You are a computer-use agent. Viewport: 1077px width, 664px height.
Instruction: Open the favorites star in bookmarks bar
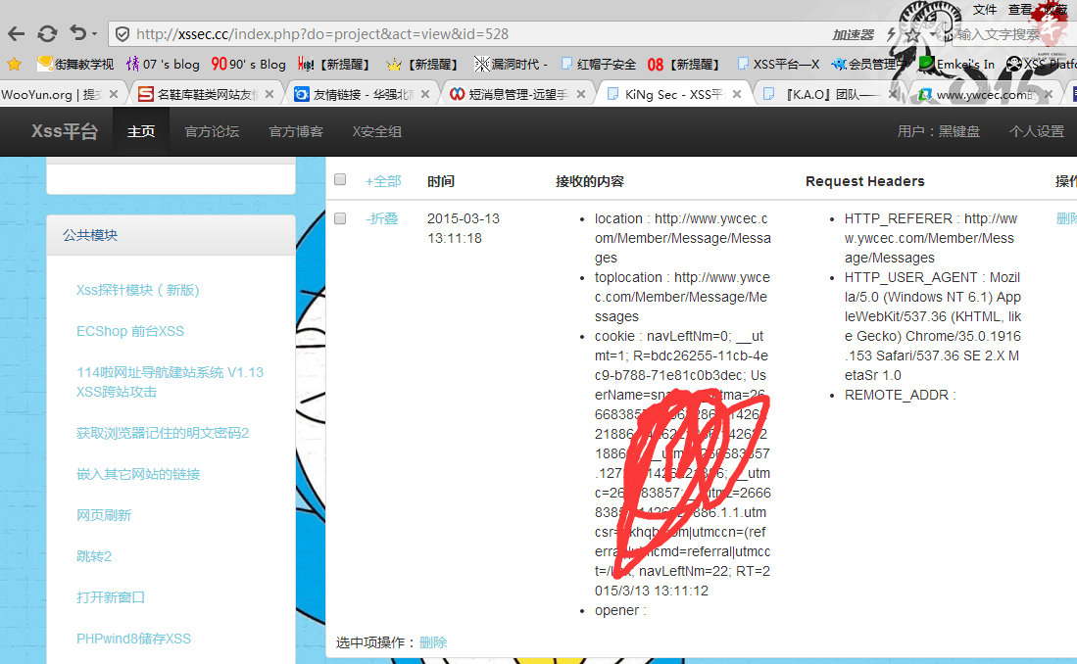[15, 64]
